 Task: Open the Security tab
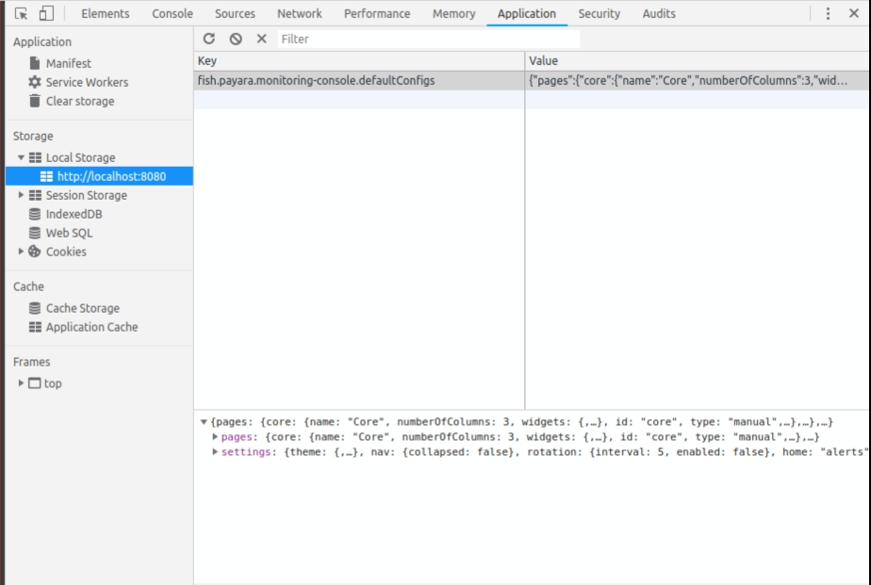(x=600, y=13)
